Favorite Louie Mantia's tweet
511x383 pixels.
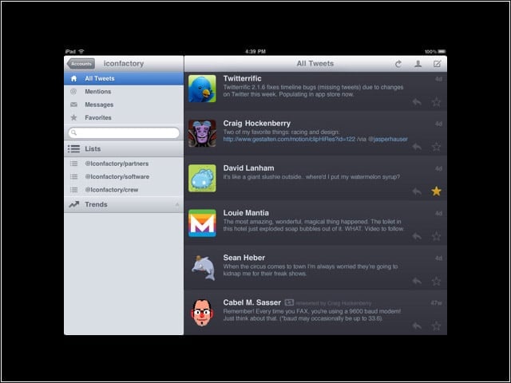[436, 236]
